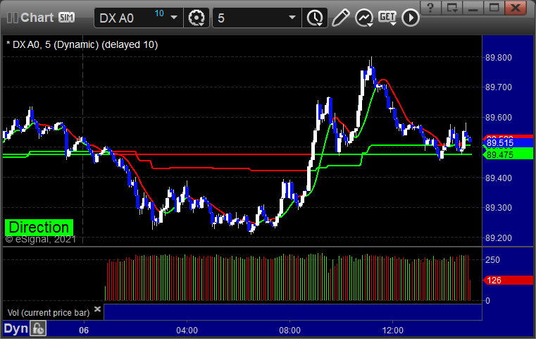The height and width of the screenshot is (339, 536).
Task: Toggle the SIM mode badge
Action: pyautogui.click(x=67, y=17)
